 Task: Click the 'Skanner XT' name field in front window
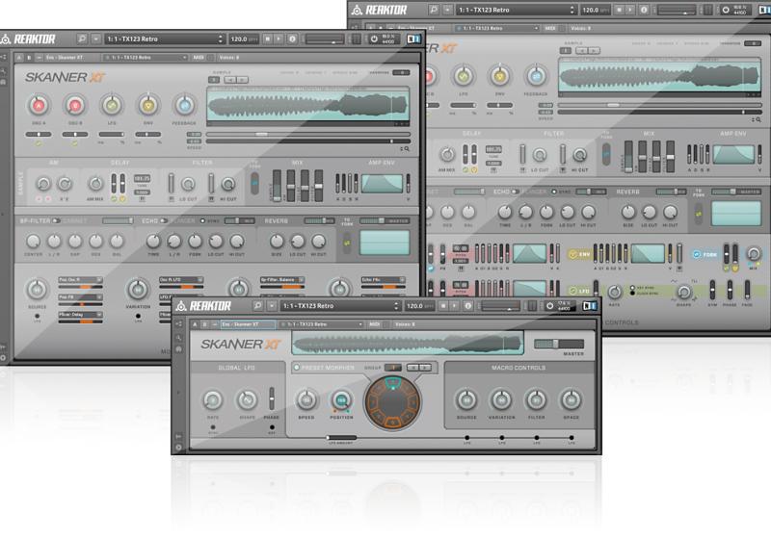coord(248,324)
